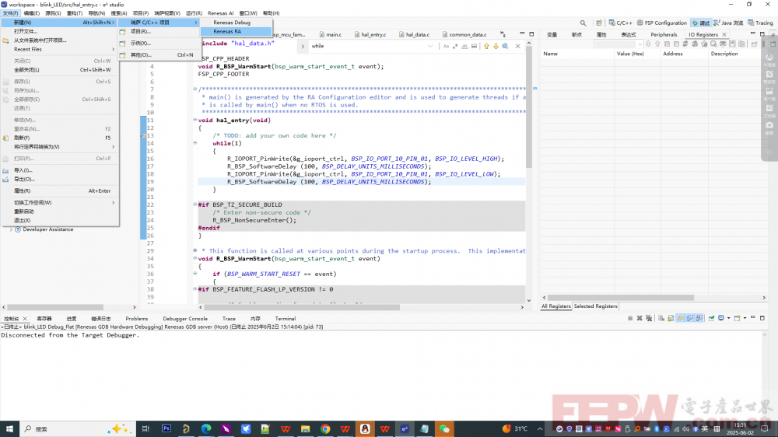The height and width of the screenshot is (437, 778).
Task: Switch to the 断点 breakpoints tab
Action: click(x=576, y=35)
